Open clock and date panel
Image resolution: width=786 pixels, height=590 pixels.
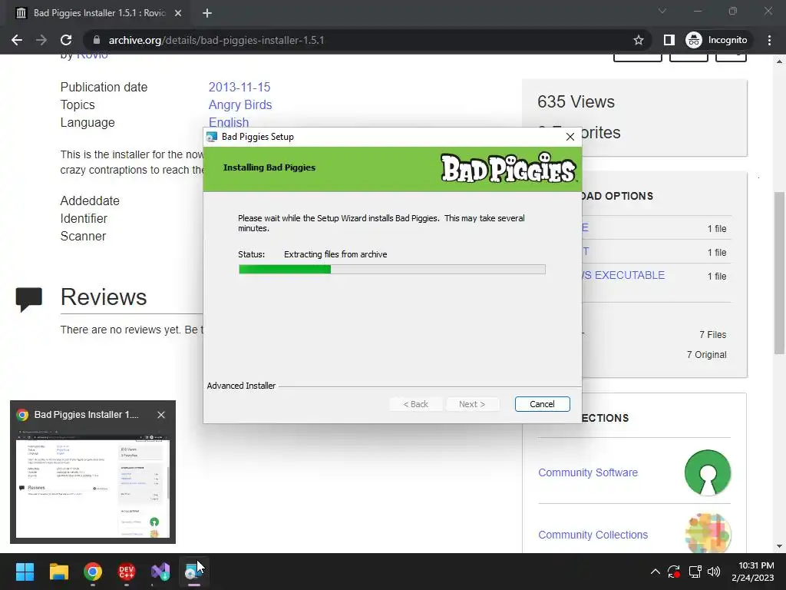pyautogui.click(x=752, y=572)
